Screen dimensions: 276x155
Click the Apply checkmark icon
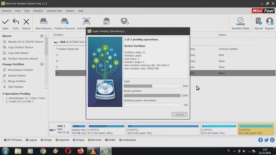(5, 22)
